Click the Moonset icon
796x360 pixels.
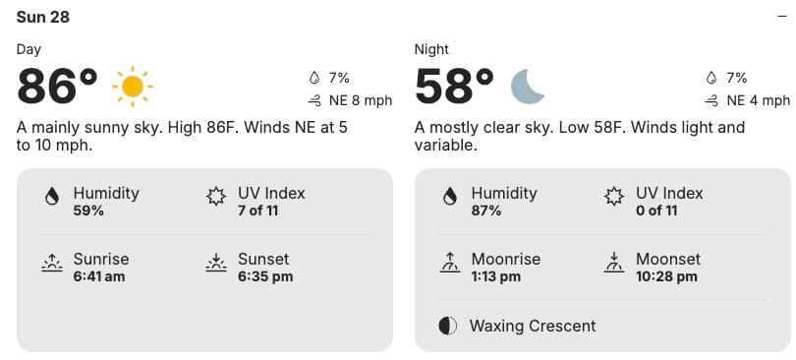[x=614, y=263]
